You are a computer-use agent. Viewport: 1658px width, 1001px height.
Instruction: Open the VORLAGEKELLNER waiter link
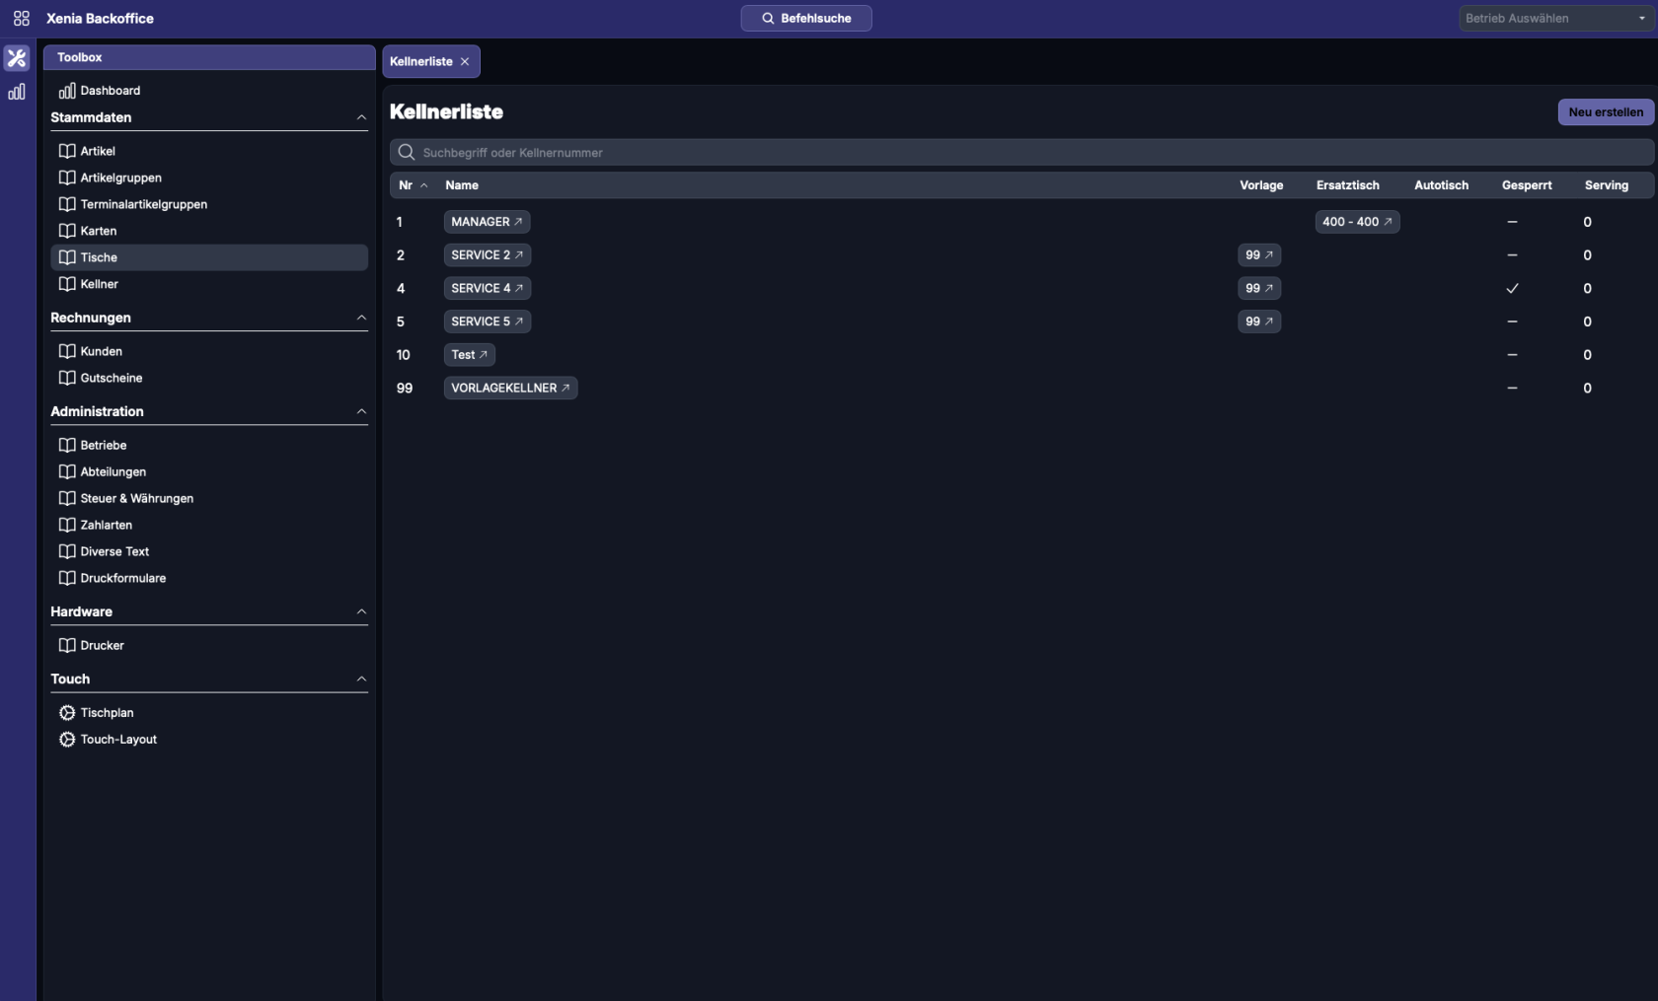(509, 389)
